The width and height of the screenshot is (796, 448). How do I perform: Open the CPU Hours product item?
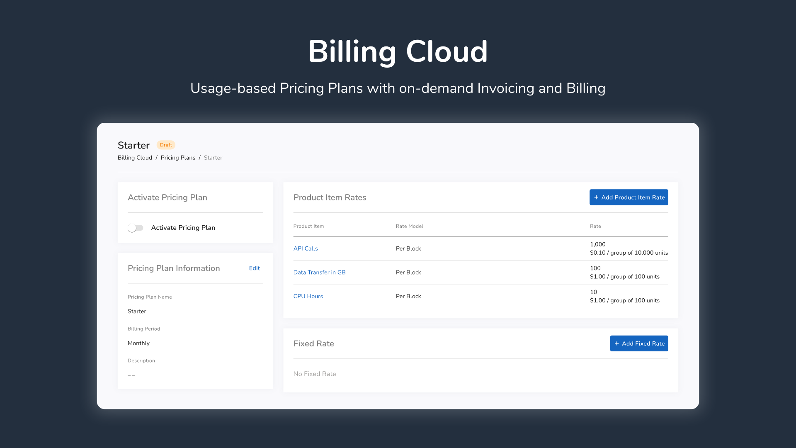click(308, 296)
